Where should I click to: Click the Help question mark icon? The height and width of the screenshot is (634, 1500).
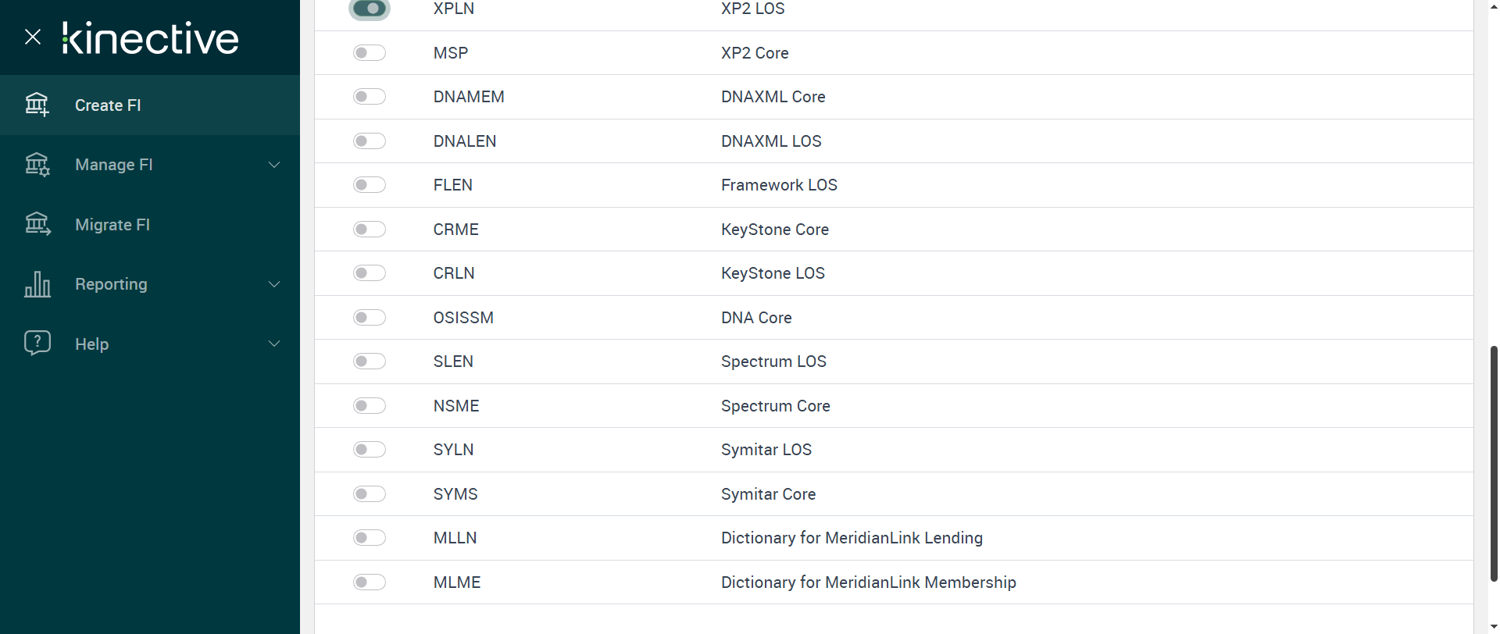37,344
